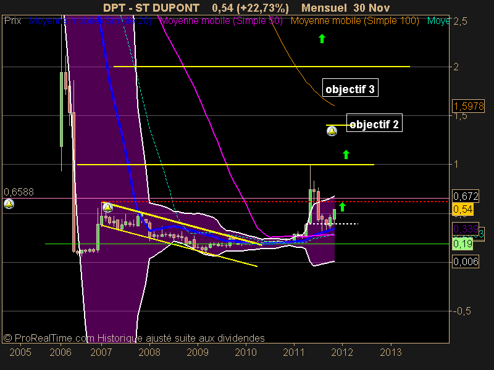Click the DPT - ST DUPONT chart title
This screenshot has height=370, width=494.
coord(151,8)
